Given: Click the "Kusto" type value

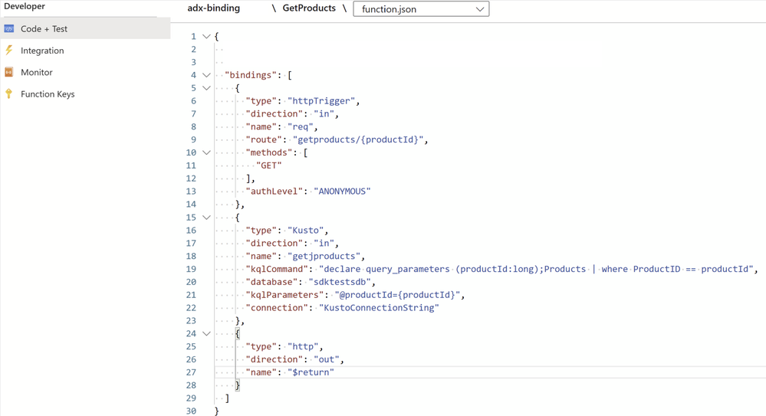Looking at the screenshot, I should coord(306,230).
